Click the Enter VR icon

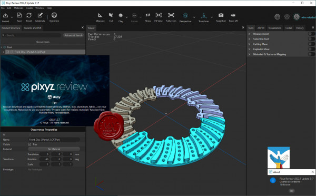(233, 15)
